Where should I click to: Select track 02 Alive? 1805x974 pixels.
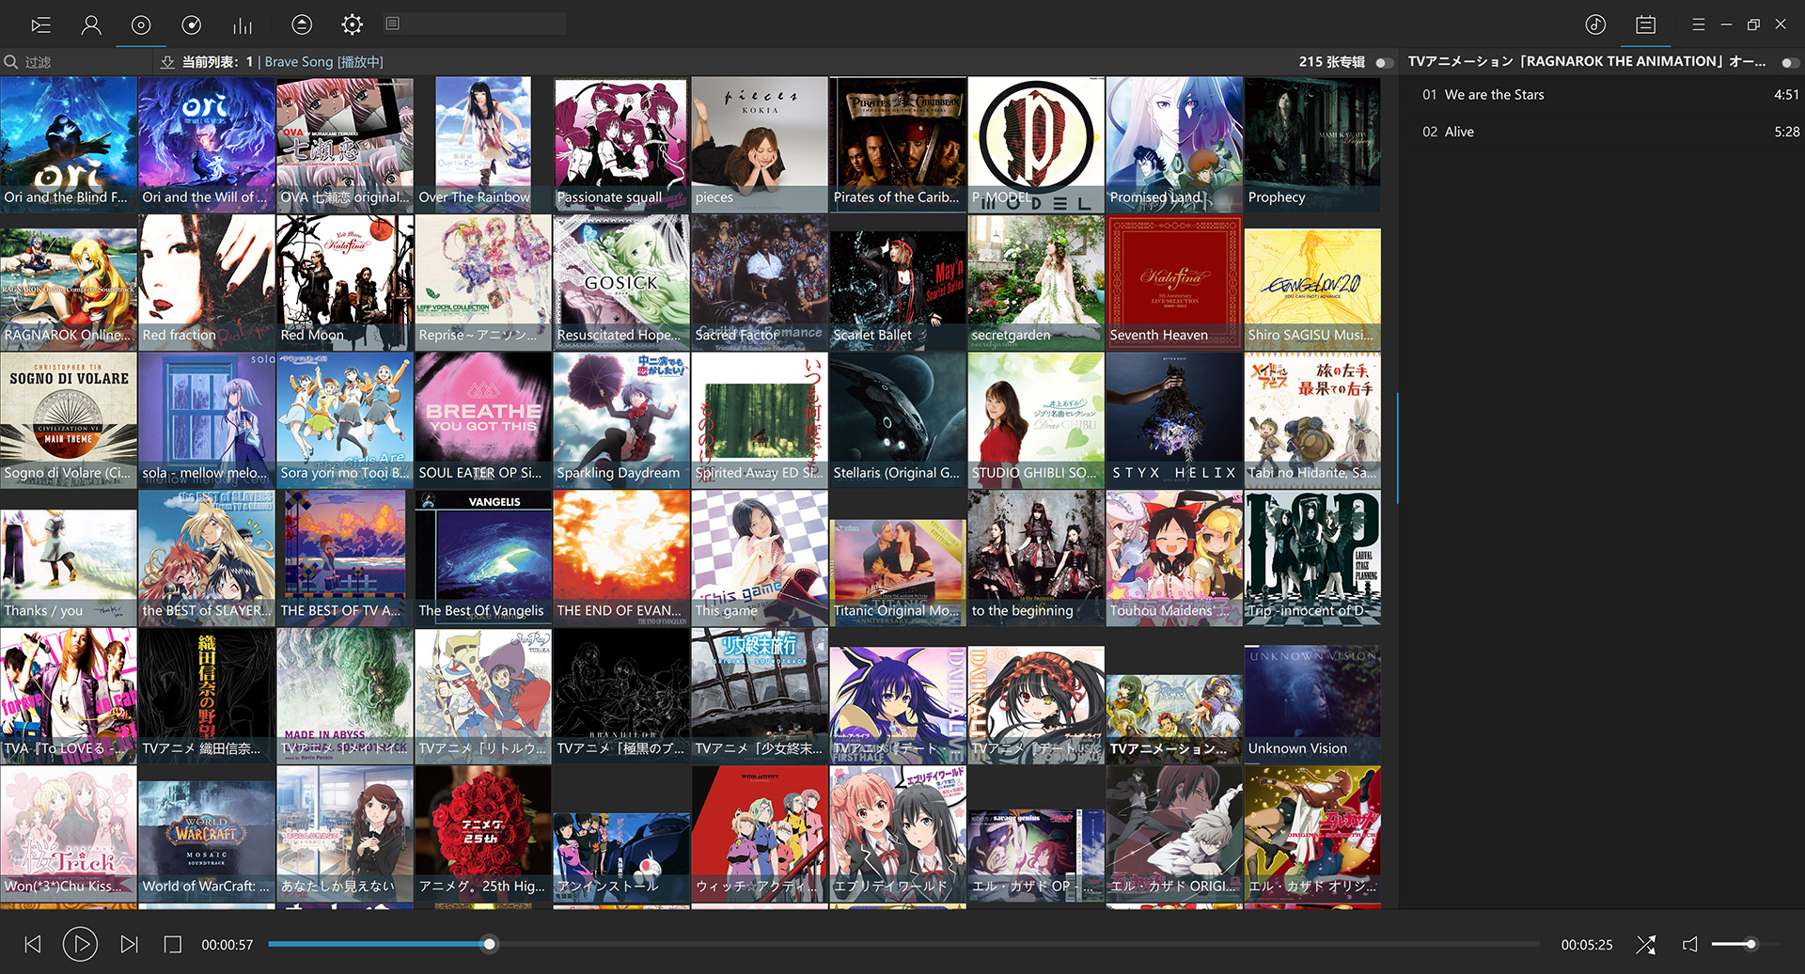1601,132
